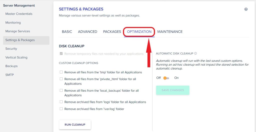This screenshot has height=132, width=256.
Task: Open Master Credentials in sidebar
Action: (19, 14)
